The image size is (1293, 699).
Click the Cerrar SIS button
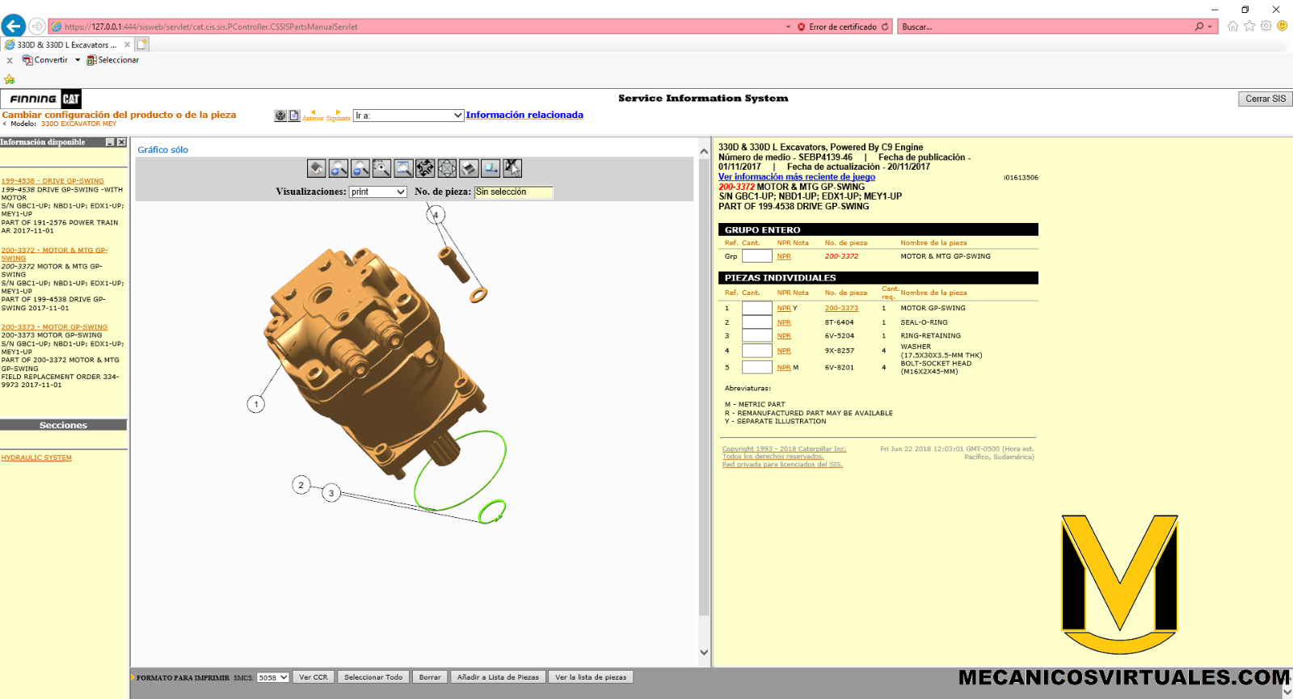pyautogui.click(x=1265, y=99)
